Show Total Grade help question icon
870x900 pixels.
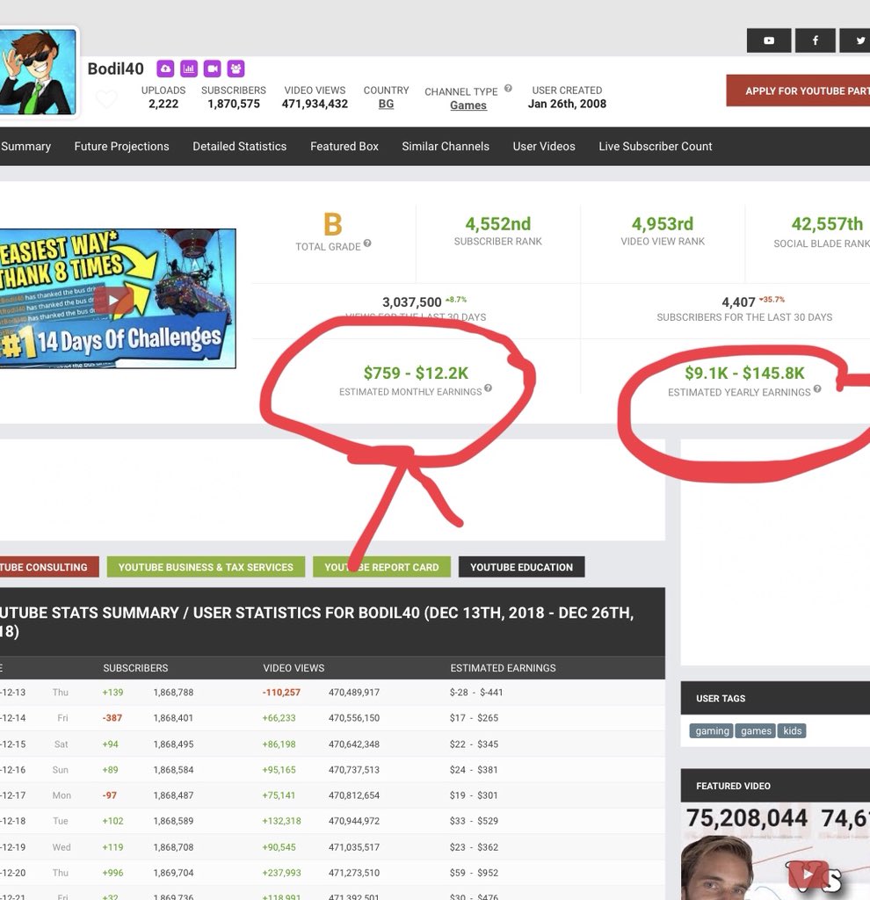[367, 243]
